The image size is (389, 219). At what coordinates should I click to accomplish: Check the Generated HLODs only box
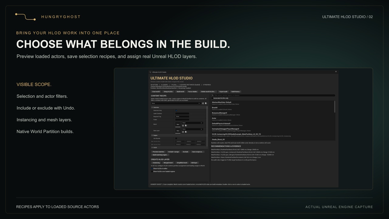coord(212,98)
